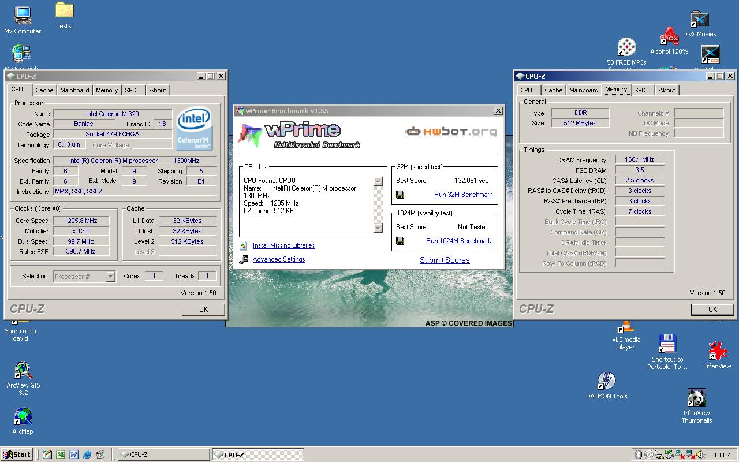
Task: Click Run 32M Benchmark link
Action: pos(463,195)
